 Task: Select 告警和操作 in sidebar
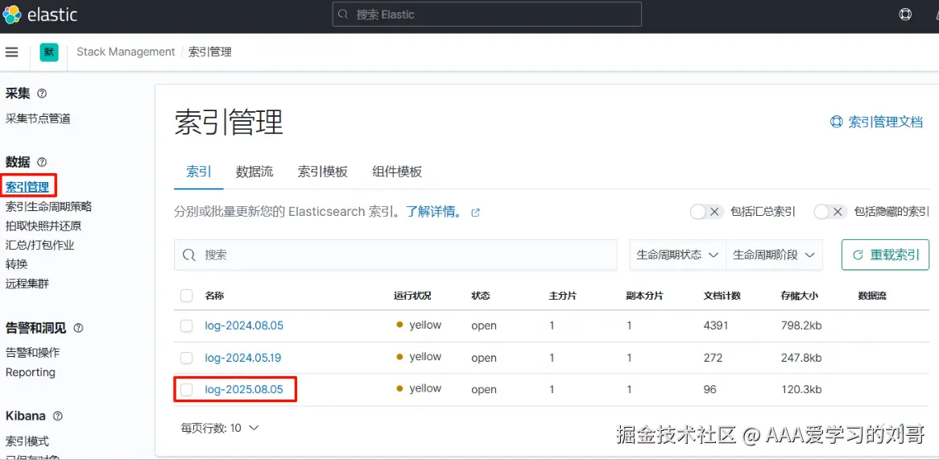point(32,353)
